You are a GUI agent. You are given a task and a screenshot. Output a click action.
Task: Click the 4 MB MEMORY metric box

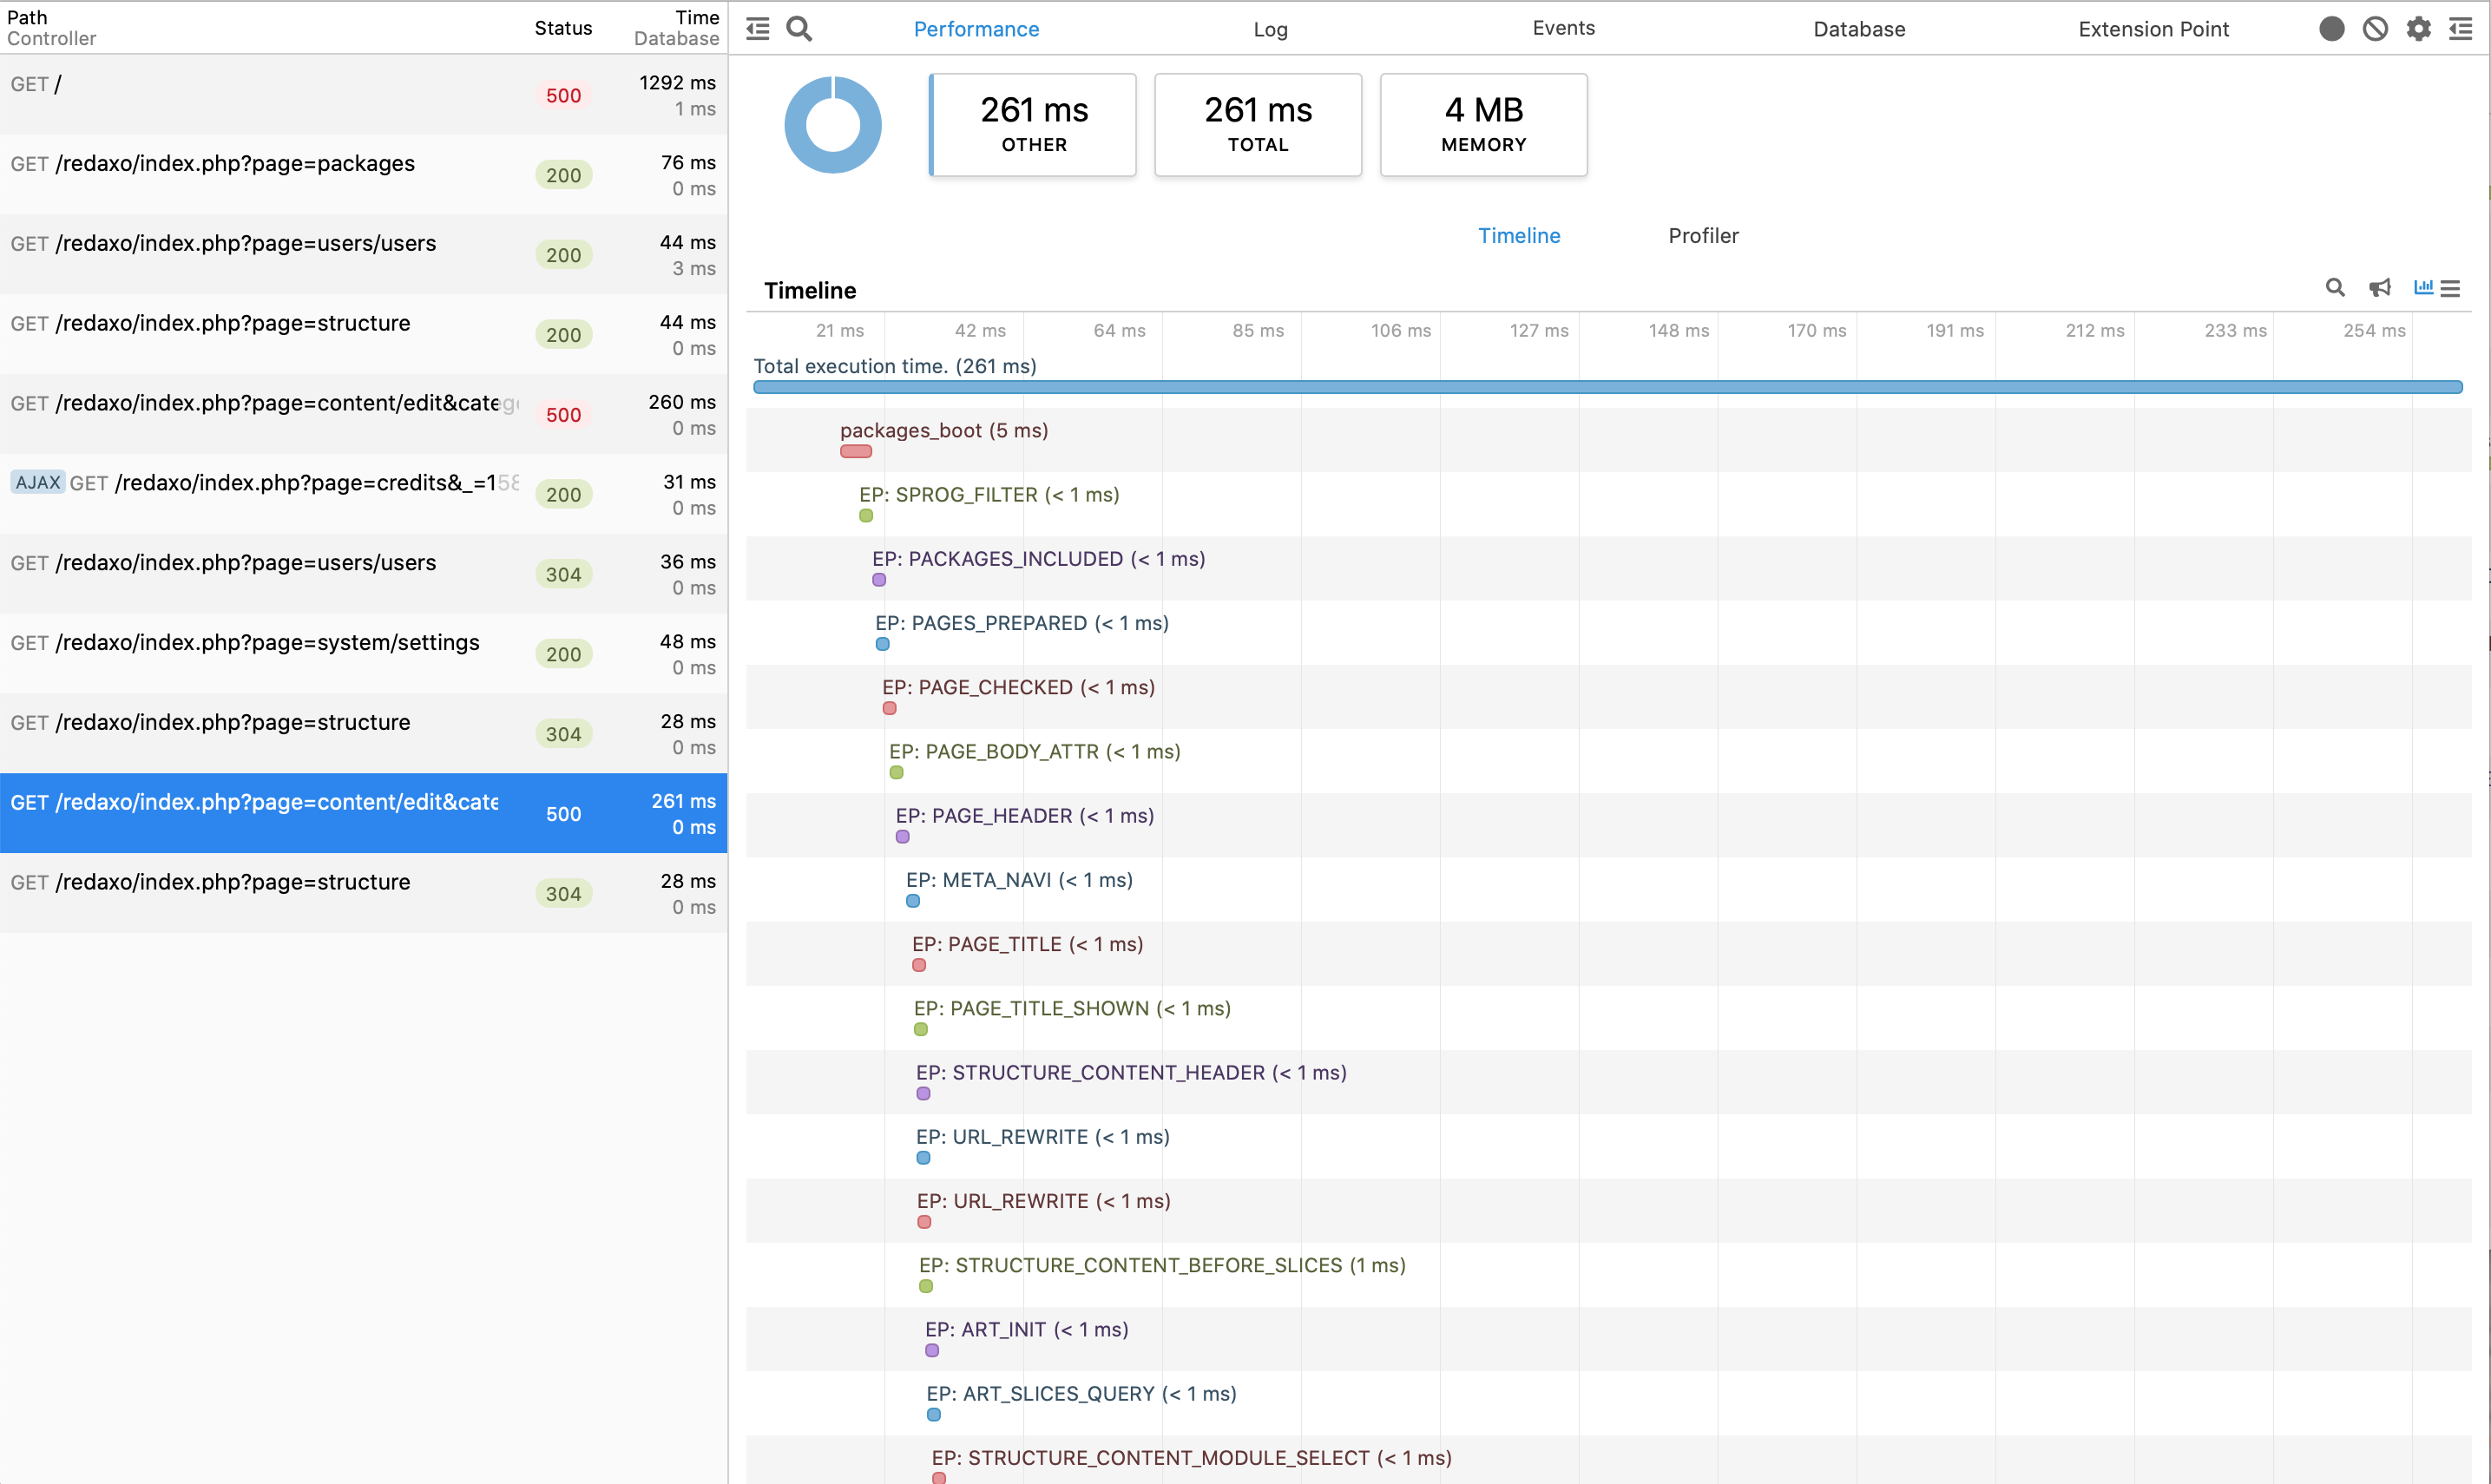(x=1483, y=124)
